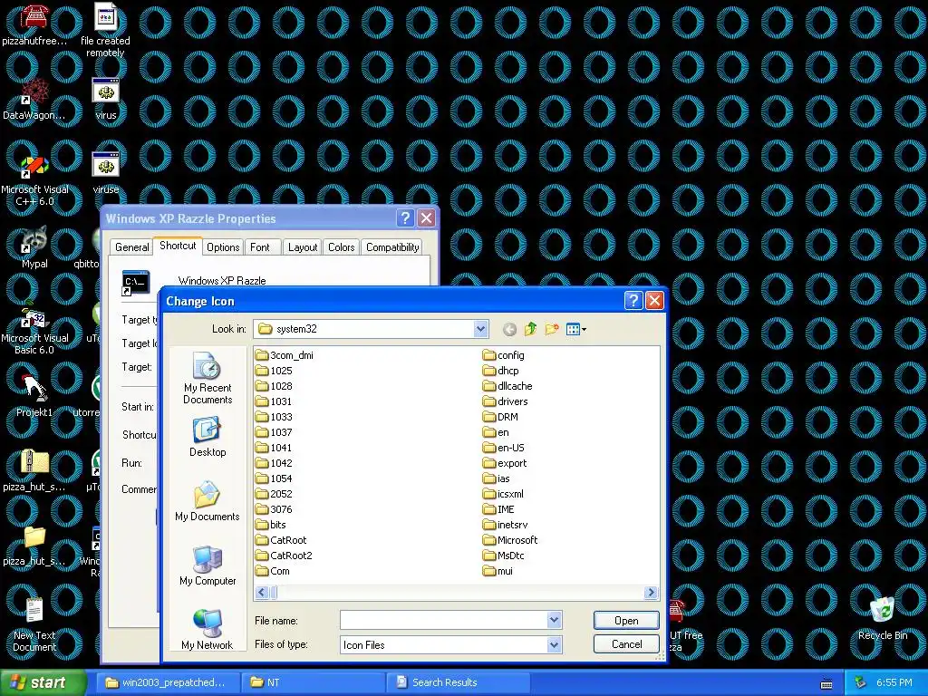Go up one folder level icon
Viewport: 928px width, 696px height.
coord(530,329)
